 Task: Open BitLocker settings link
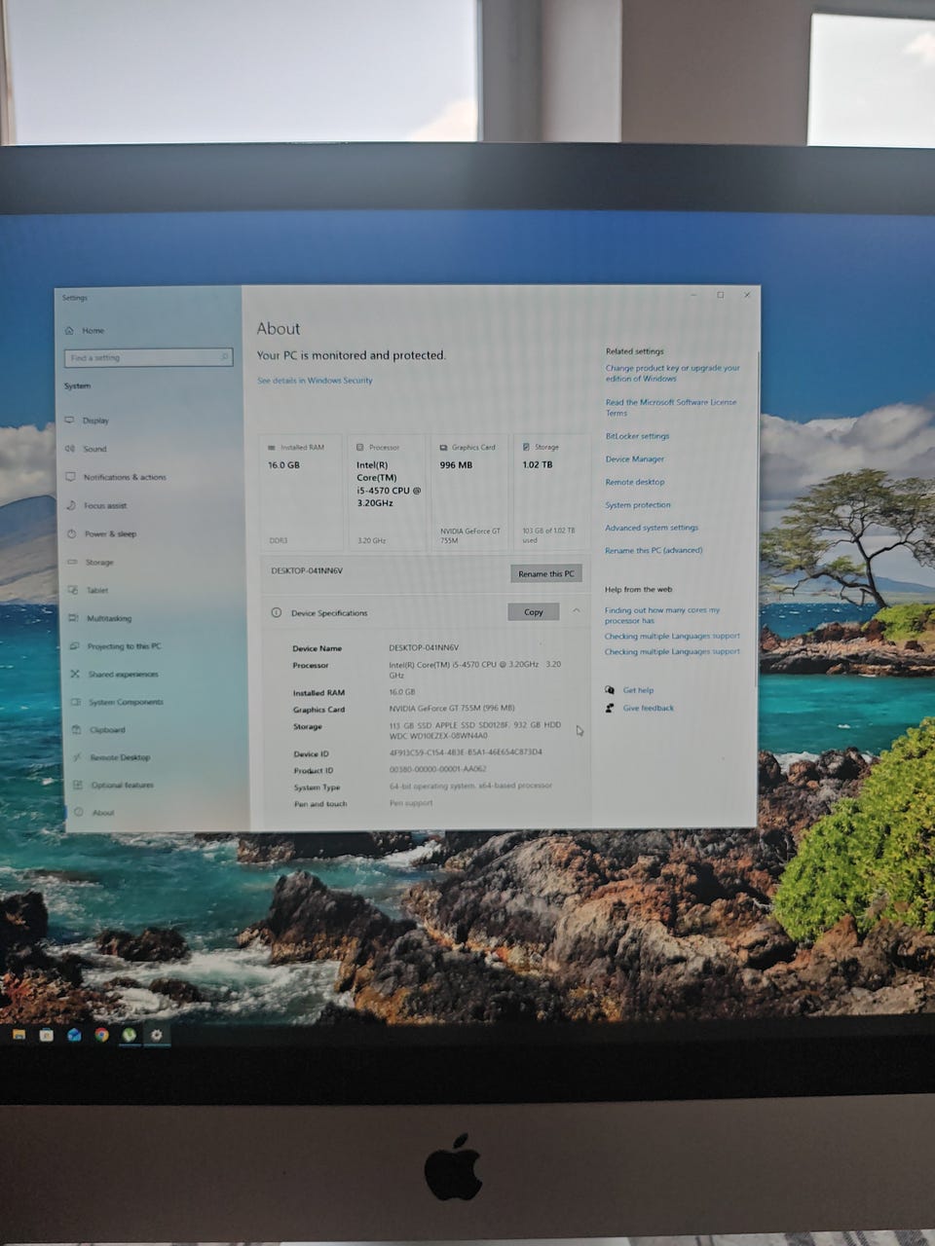[x=637, y=436]
